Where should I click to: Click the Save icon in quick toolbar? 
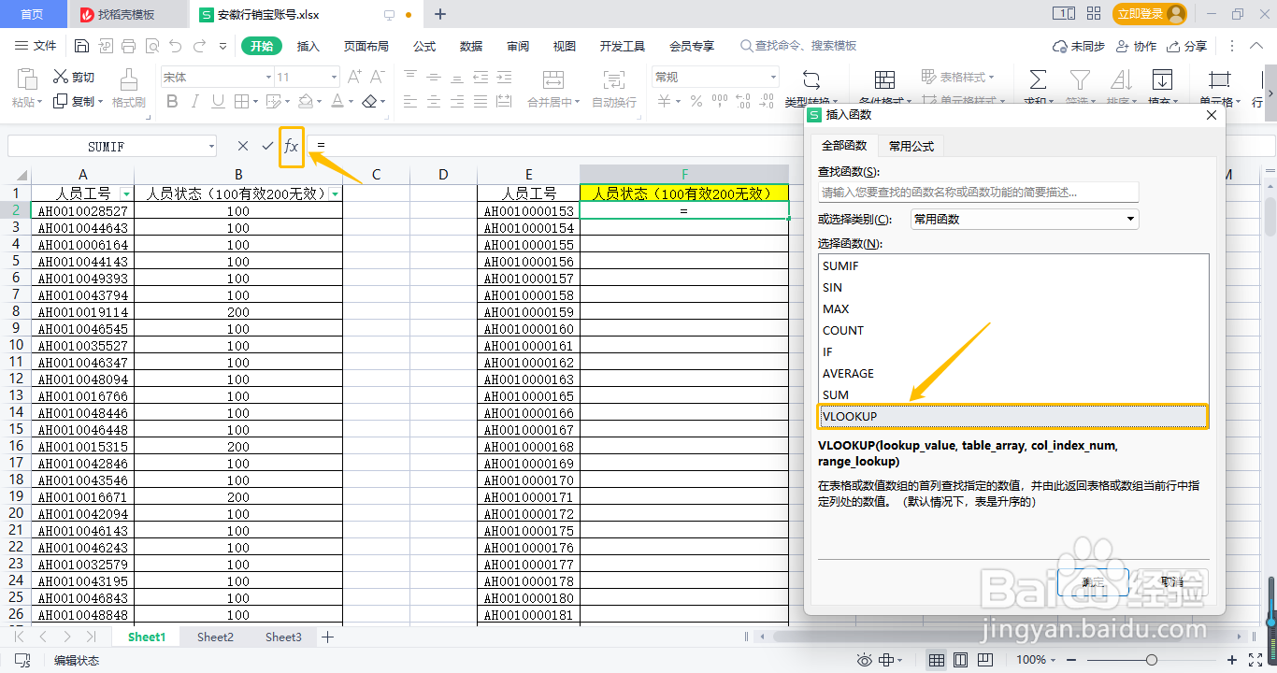(x=81, y=46)
